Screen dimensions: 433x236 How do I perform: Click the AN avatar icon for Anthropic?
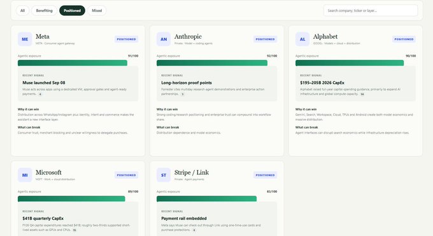(164, 39)
